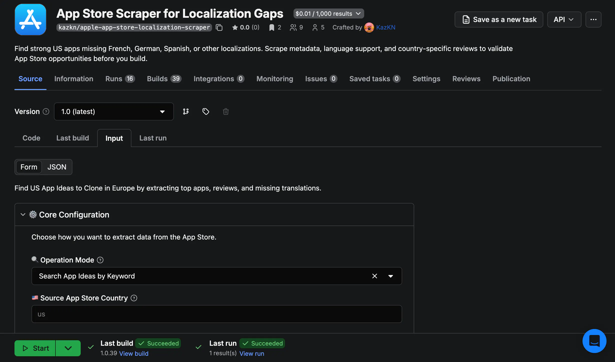Click the bookmark count icon
Screen dimensions: 615x362
tap(272, 27)
